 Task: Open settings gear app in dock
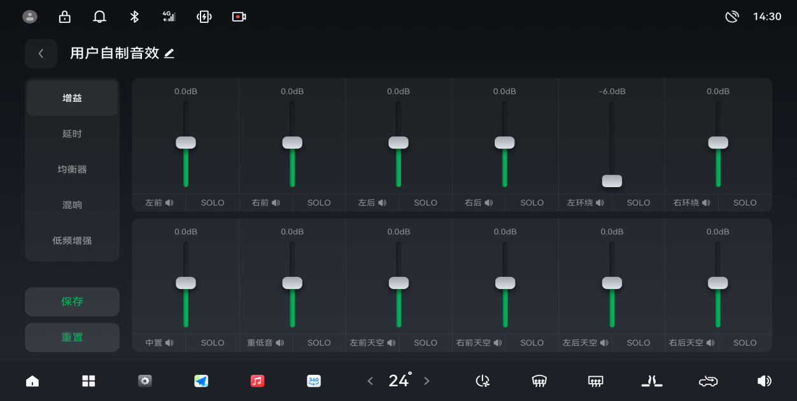pos(145,381)
